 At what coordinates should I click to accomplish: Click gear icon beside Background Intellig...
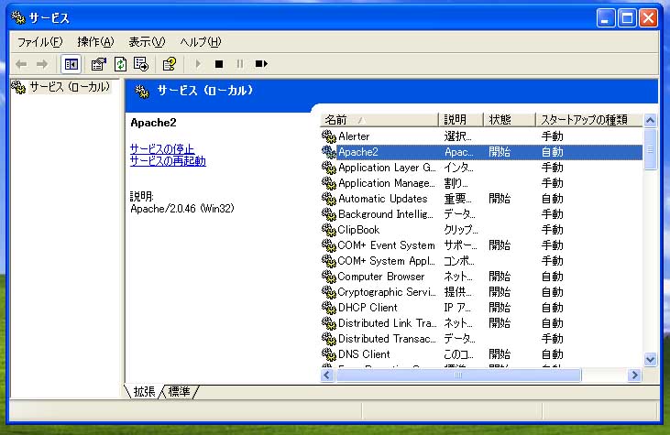pyautogui.click(x=329, y=214)
